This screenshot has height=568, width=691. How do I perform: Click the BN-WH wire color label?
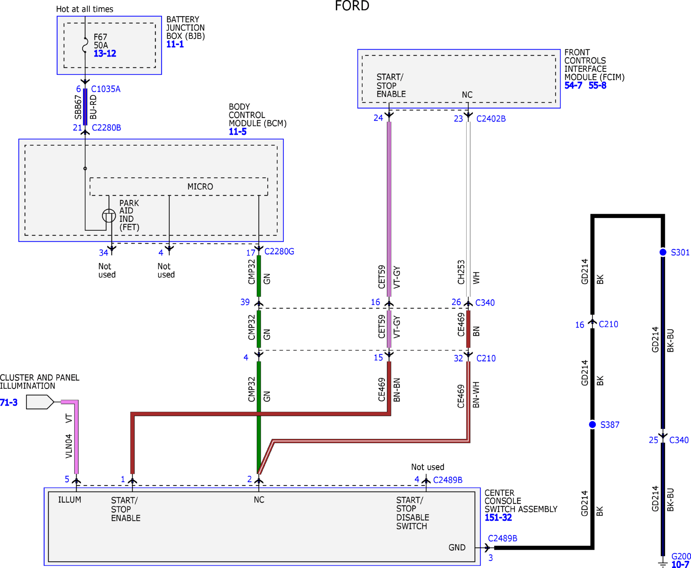476,395
